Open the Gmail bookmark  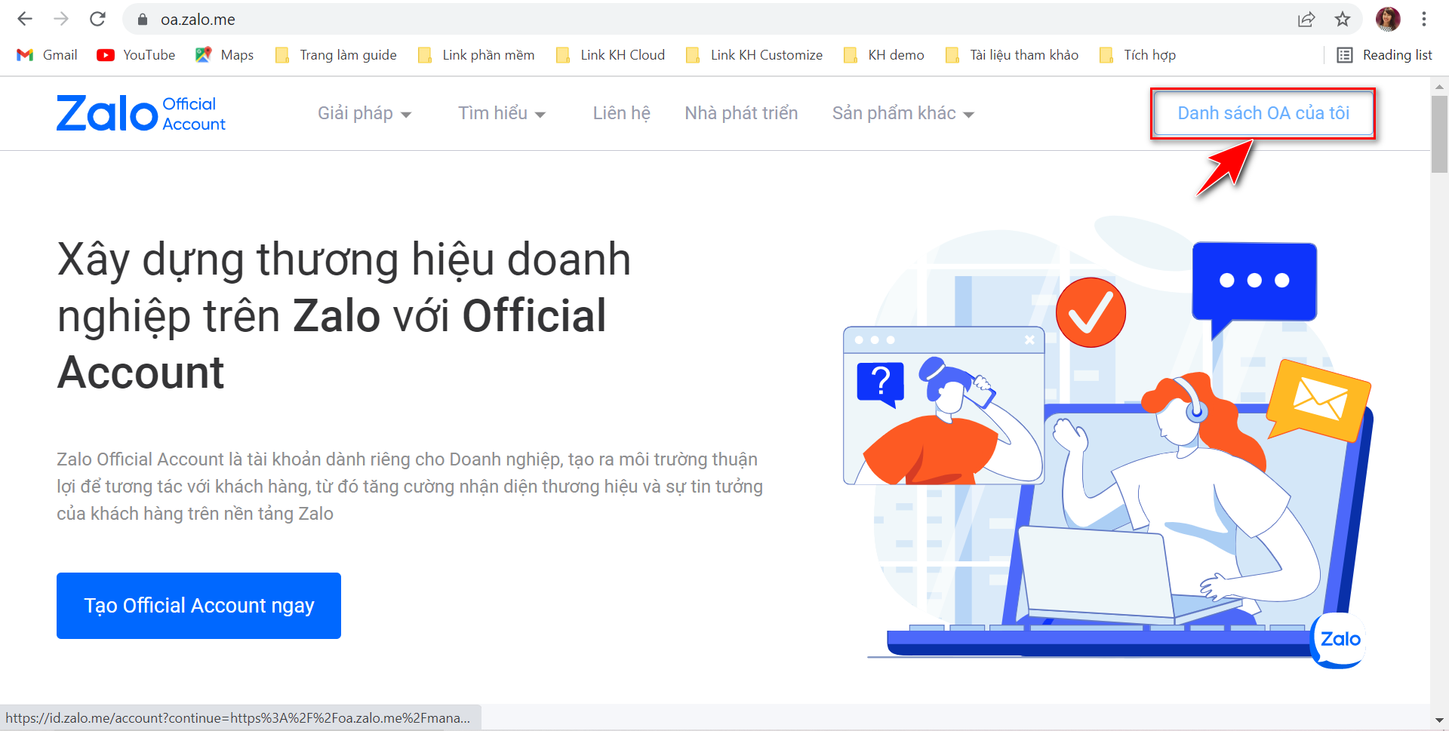(x=47, y=55)
